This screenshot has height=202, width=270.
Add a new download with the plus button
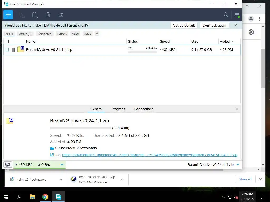click(8, 15)
